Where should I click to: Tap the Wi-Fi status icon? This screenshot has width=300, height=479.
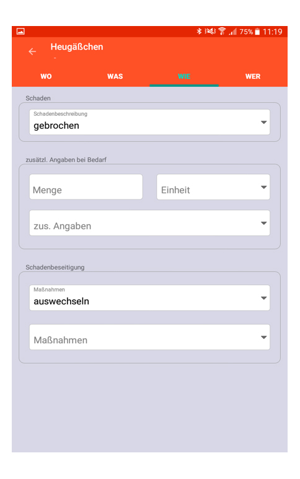pos(222,31)
